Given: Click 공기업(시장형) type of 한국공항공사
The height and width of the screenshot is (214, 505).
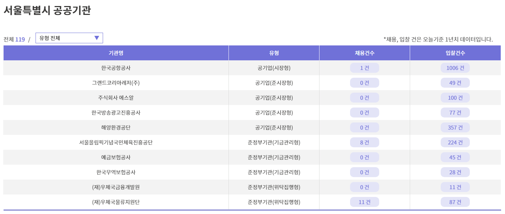Looking at the screenshot, I should (274, 68).
